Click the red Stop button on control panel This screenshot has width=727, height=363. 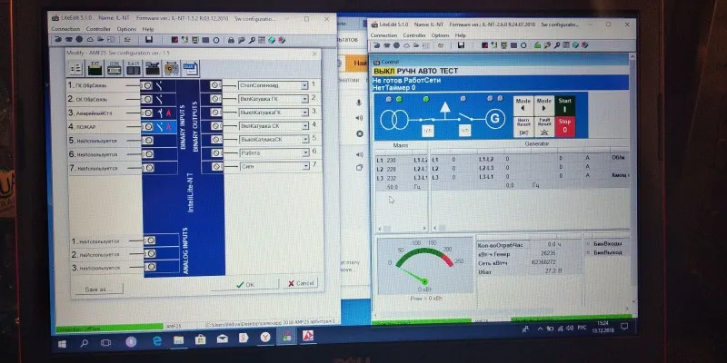pos(564,126)
